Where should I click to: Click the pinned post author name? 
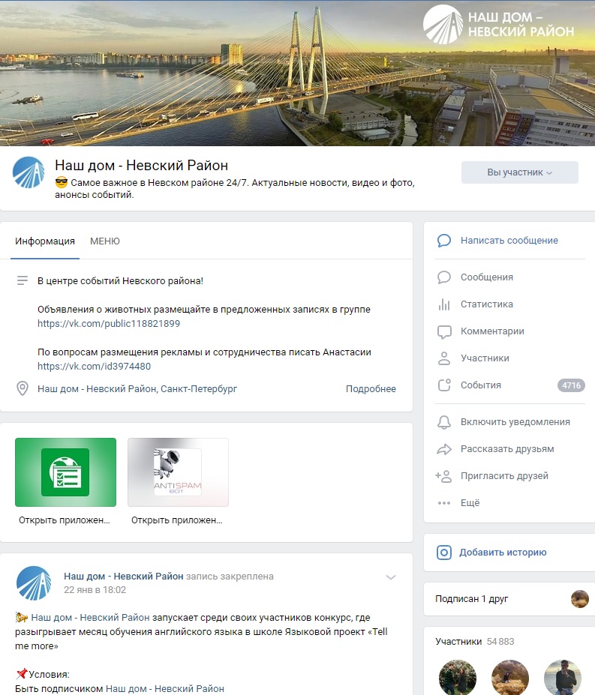coord(123,577)
